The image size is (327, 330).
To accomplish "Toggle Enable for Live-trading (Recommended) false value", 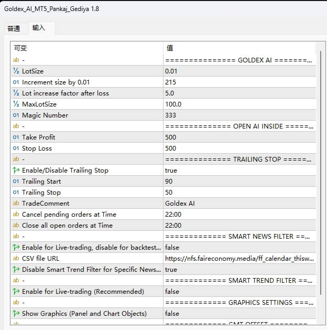I will click(x=172, y=292).
